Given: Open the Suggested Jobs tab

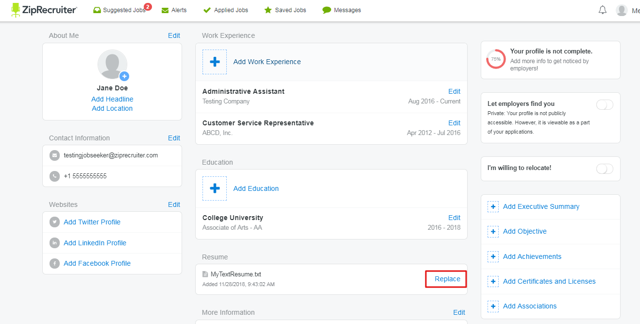Looking at the screenshot, I should point(123,10).
